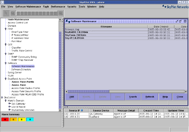This screenshot has height=132, width=189.
Task: Expand the Lost & Found node
Action: pos(10,107)
